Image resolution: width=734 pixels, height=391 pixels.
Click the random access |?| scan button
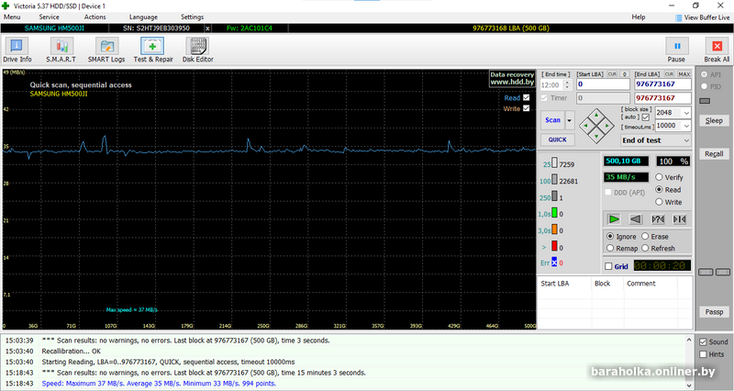point(658,219)
